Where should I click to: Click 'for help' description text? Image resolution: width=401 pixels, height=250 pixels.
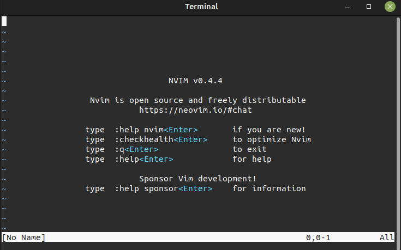(252, 159)
